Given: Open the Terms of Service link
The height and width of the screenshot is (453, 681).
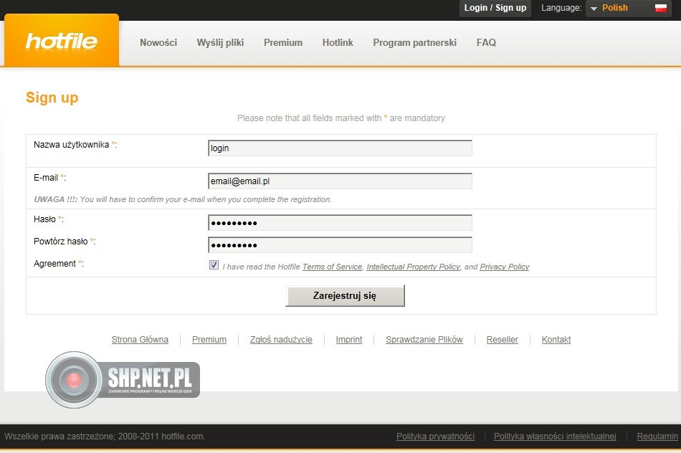Looking at the screenshot, I should [x=332, y=267].
